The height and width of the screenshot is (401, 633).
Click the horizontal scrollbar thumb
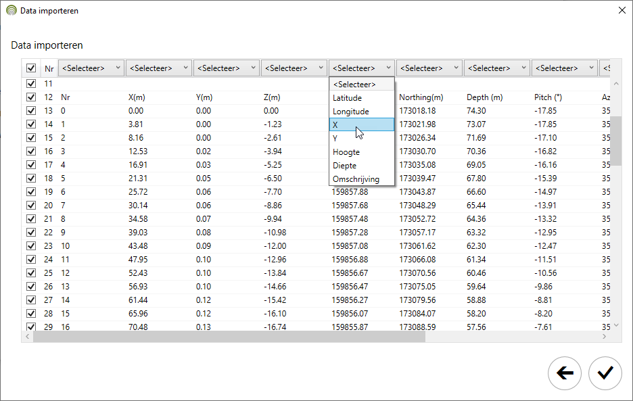pos(229,336)
